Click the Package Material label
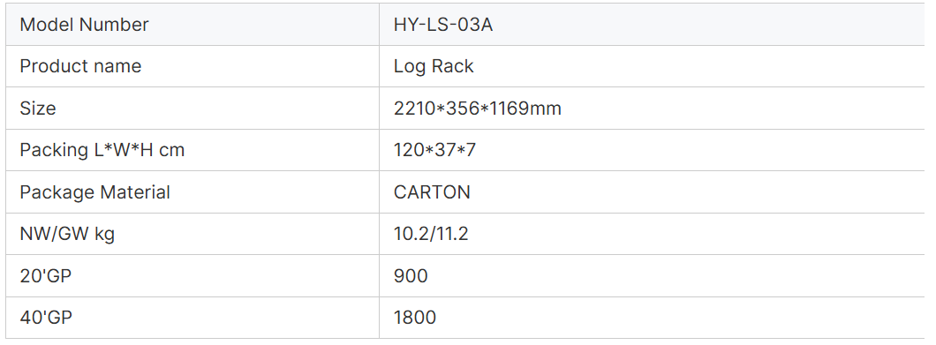 [x=94, y=192]
